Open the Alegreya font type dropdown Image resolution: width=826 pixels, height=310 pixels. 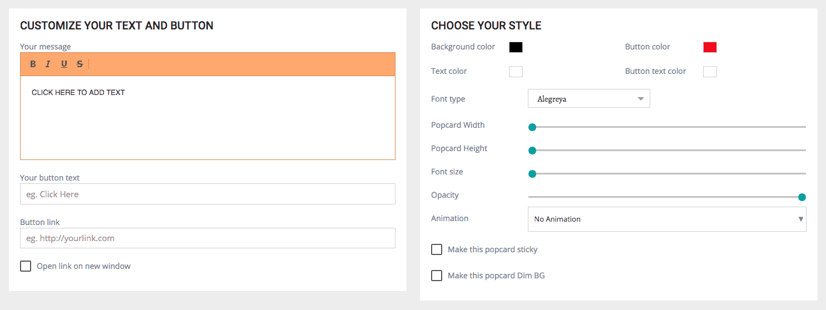click(x=588, y=99)
